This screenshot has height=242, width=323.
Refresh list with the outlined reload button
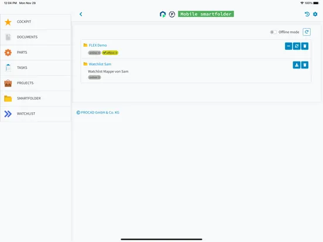pyautogui.click(x=307, y=32)
